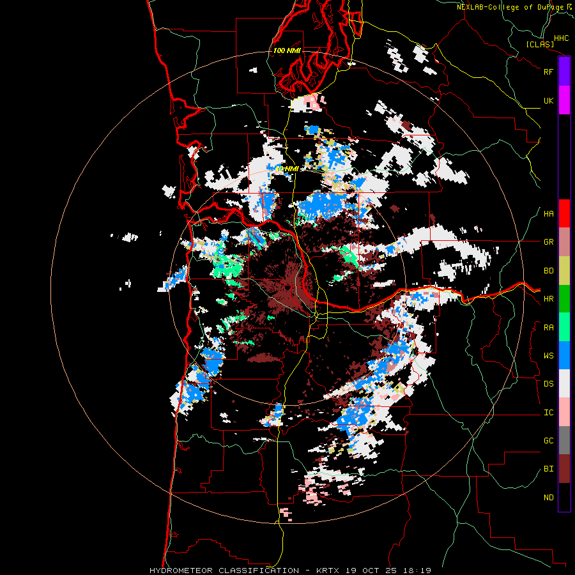Image resolution: width=575 pixels, height=575 pixels.
Task: Click the GR legend color swatch
Action: pos(564,241)
